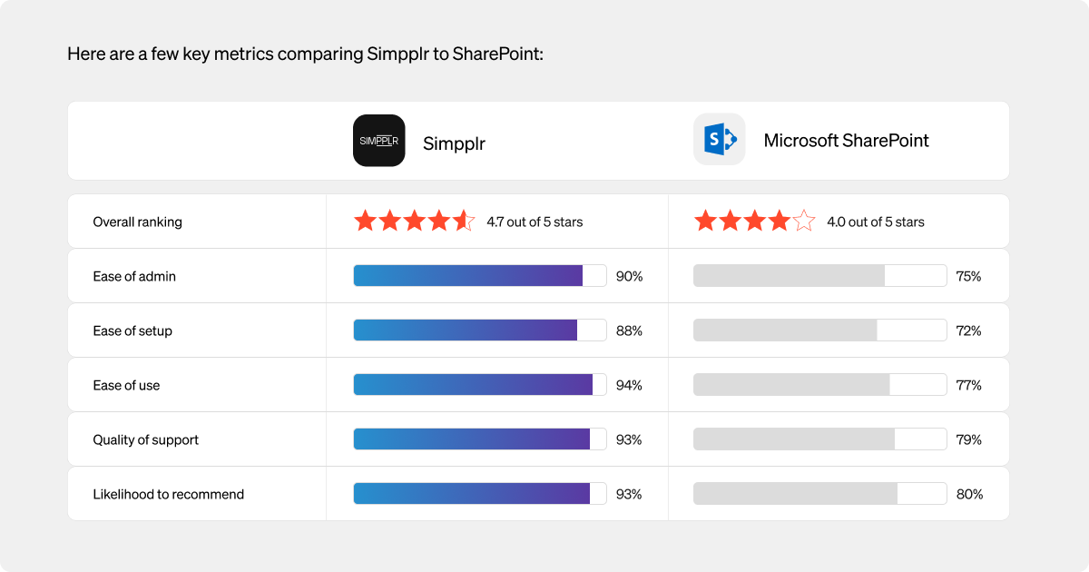Click SharePoint's empty fifth star
The height and width of the screenshot is (572, 1089).
[x=804, y=221]
